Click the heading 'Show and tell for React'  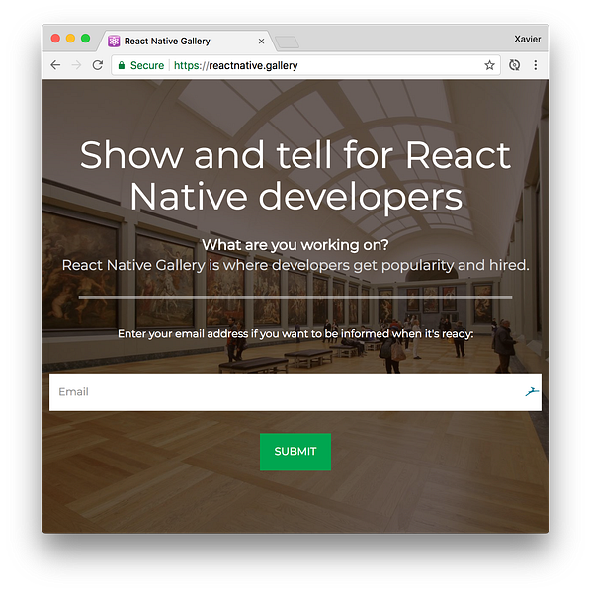pyautogui.click(x=295, y=155)
